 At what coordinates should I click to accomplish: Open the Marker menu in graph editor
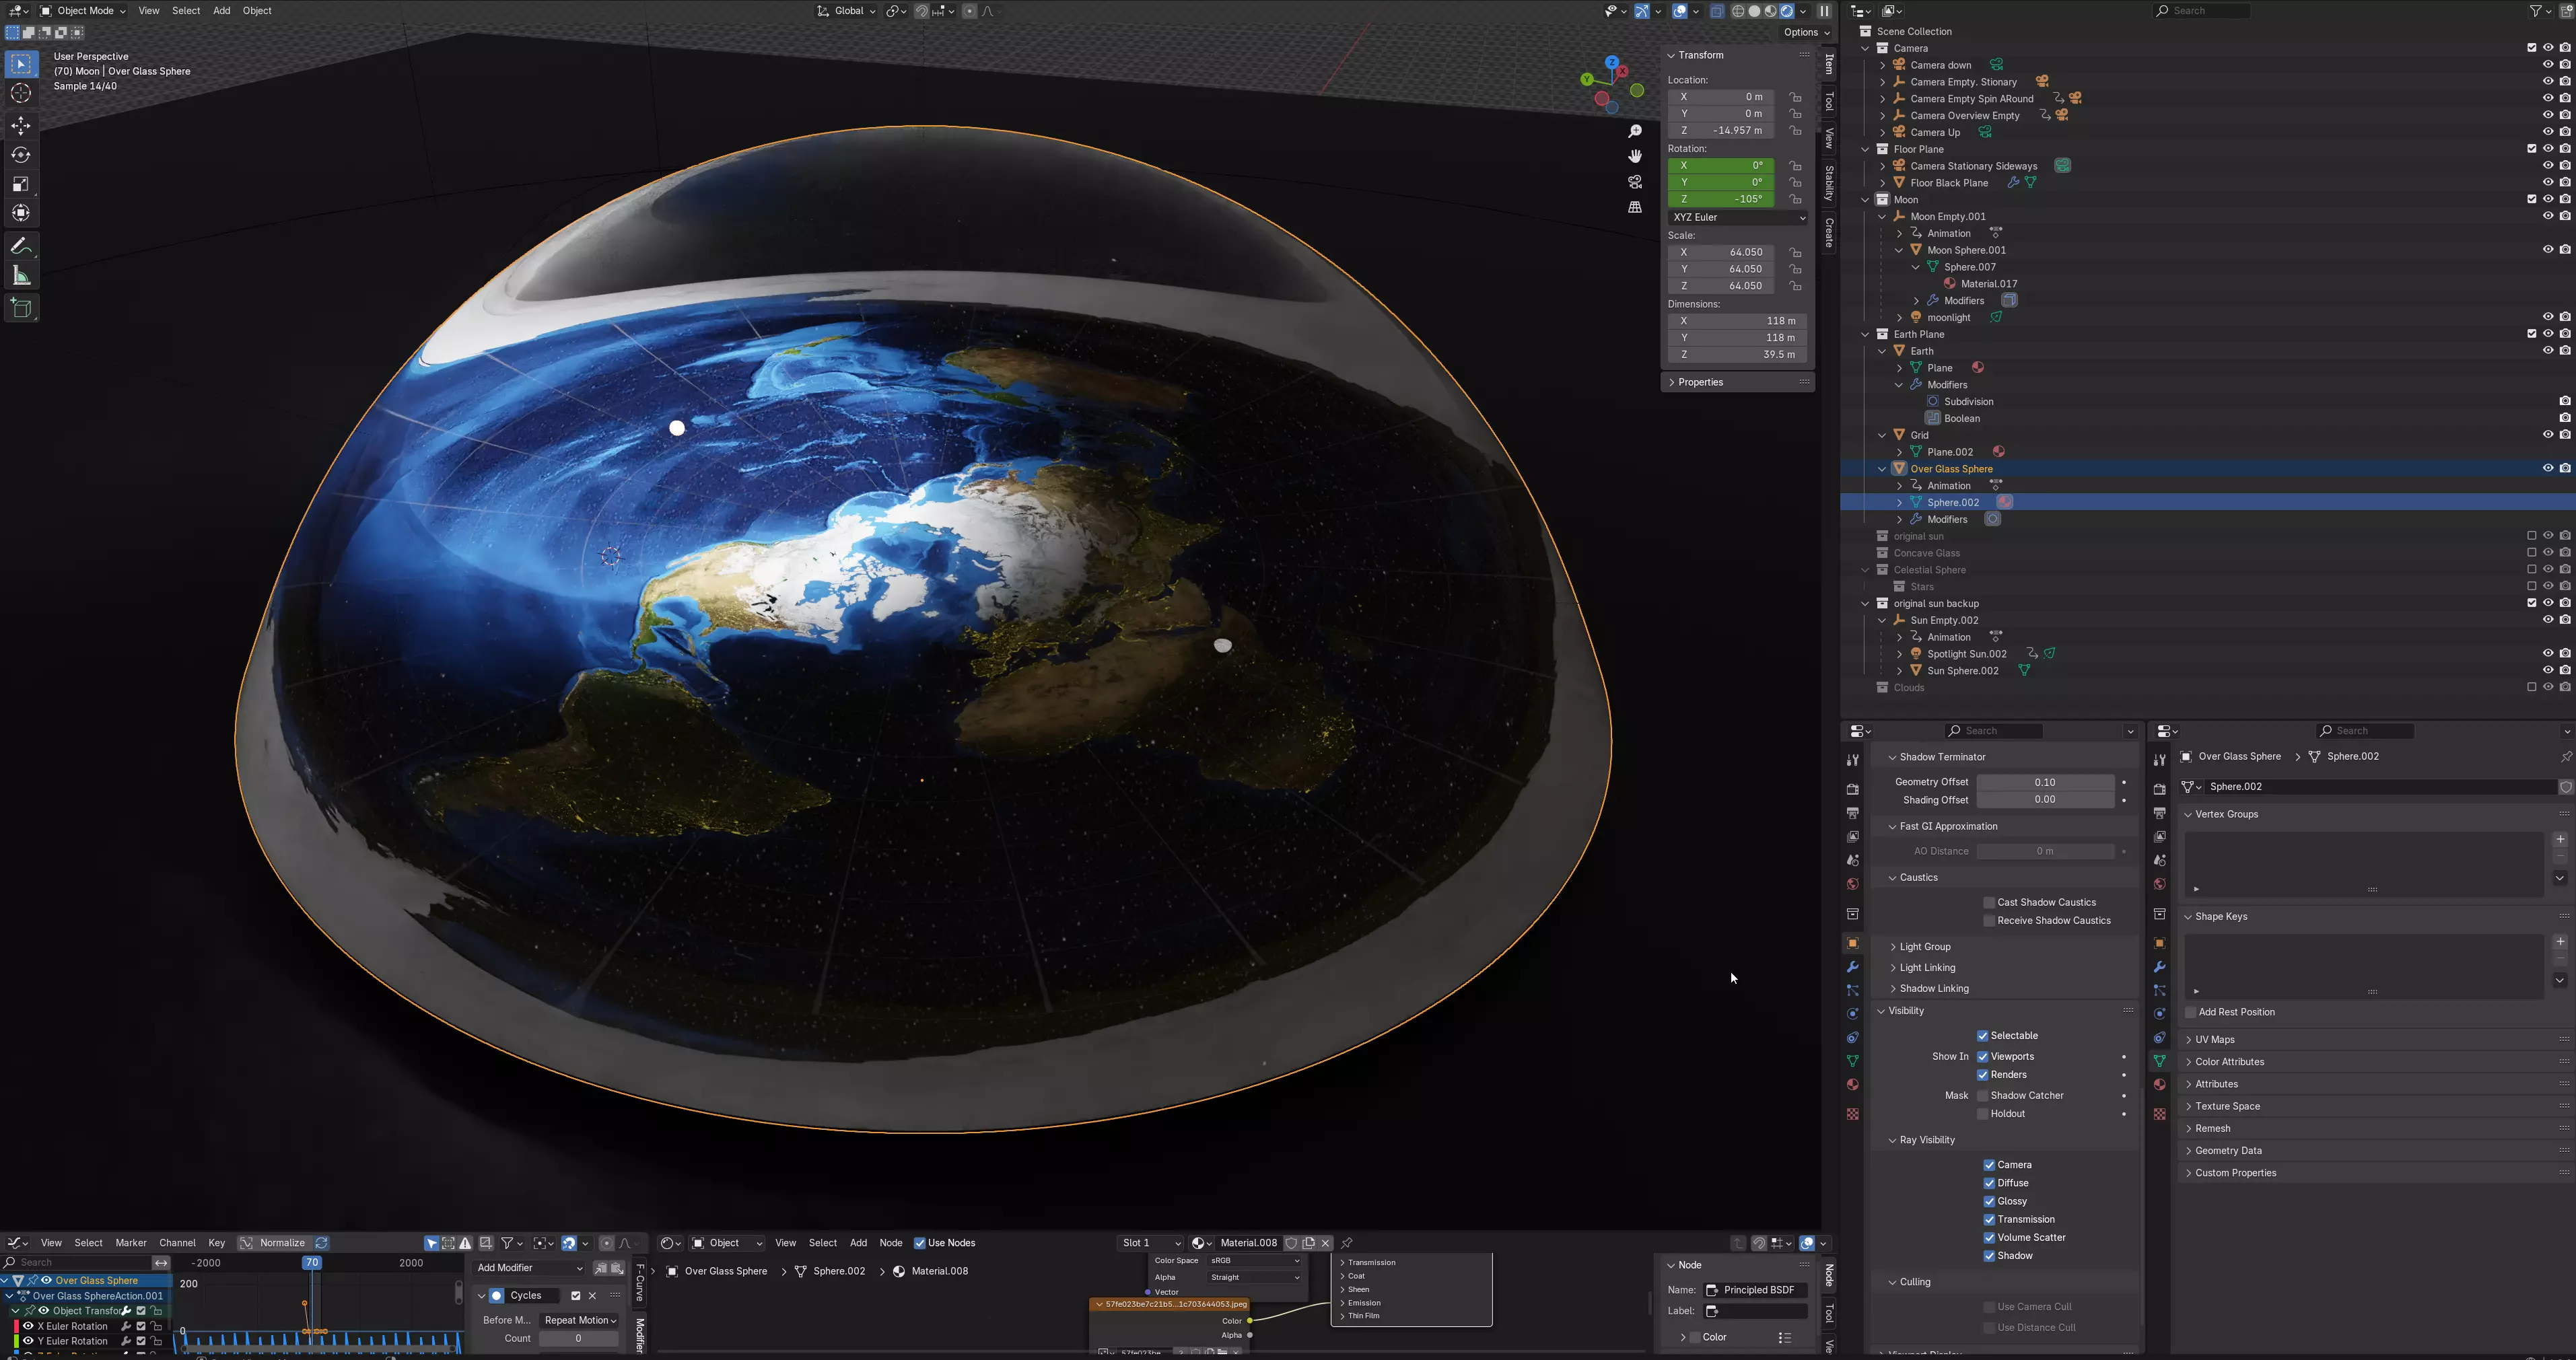tap(130, 1243)
